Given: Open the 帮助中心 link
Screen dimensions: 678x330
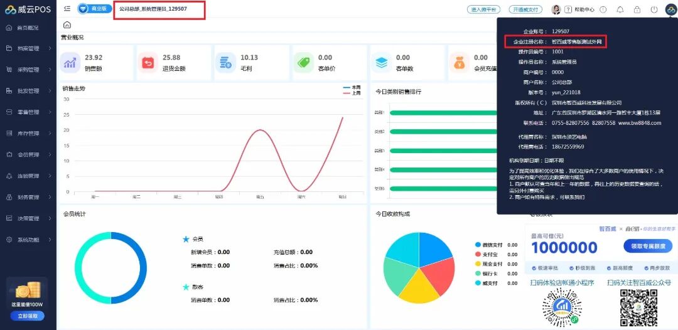Looking at the screenshot, I should 584,9.
